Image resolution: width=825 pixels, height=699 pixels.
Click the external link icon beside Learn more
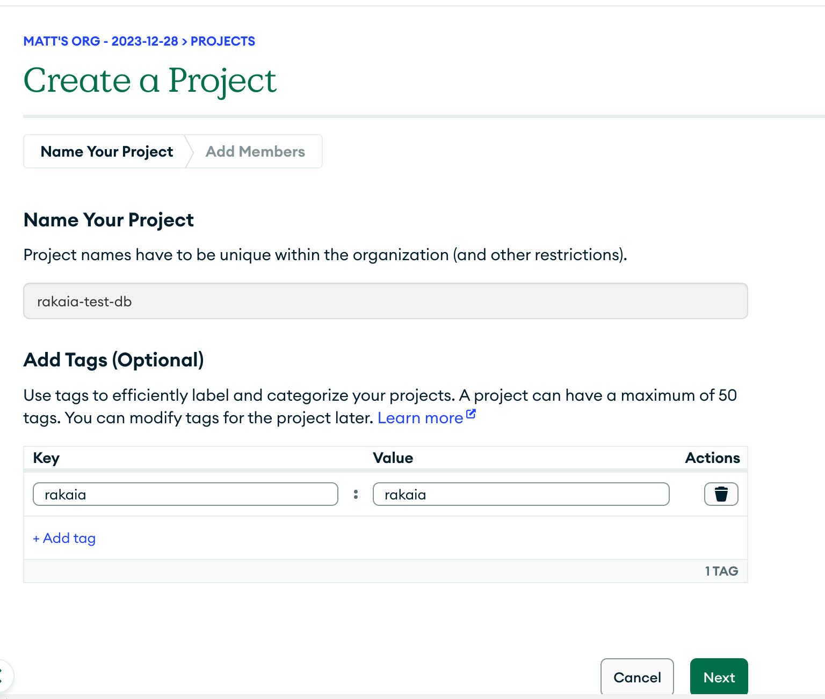pos(471,414)
